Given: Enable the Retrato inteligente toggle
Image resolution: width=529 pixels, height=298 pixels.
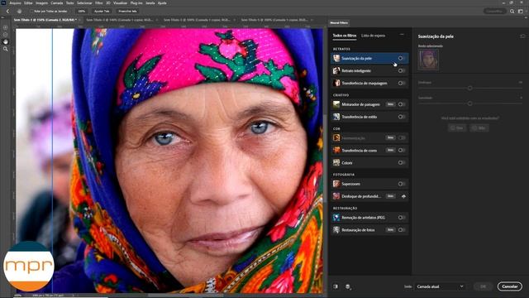Looking at the screenshot, I should click(401, 70).
